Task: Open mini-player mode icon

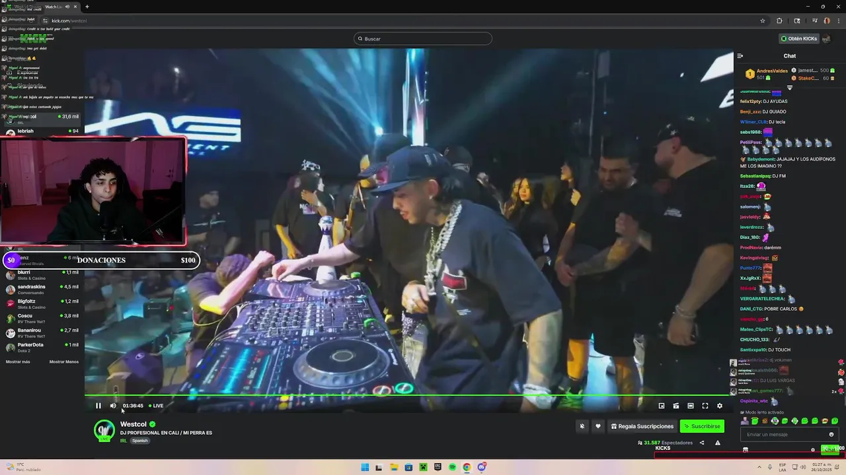Action: click(662, 406)
